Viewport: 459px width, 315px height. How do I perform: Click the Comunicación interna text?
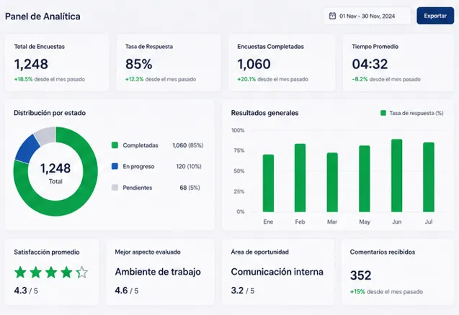coord(277,272)
